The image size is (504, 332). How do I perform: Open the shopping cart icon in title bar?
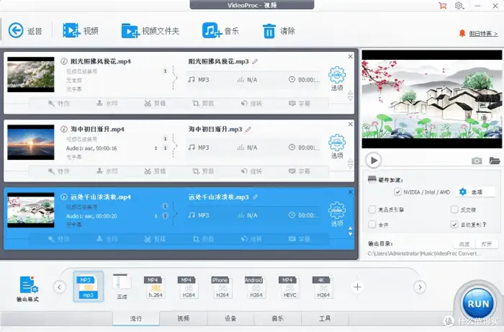[x=442, y=6]
